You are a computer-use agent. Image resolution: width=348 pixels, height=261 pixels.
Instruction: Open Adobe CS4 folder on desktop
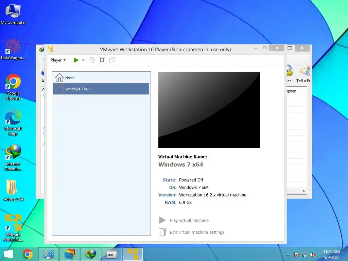(13, 190)
